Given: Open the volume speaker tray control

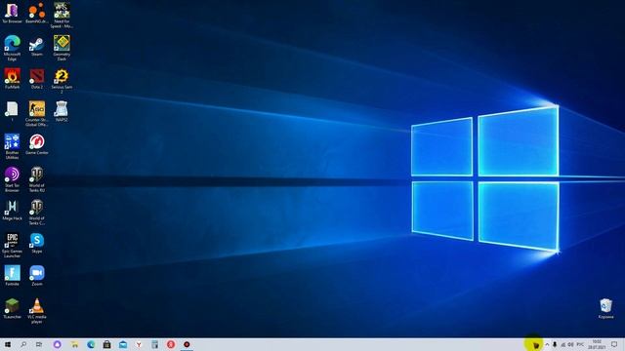Looking at the screenshot, I should tap(570, 344).
